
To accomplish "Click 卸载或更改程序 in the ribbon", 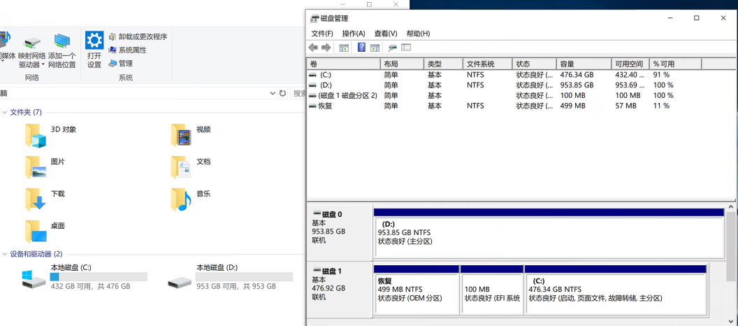I will [143, 37].
